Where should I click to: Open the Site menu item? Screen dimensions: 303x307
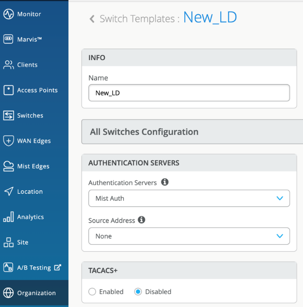pyautogui.click(x=23, y=242)
